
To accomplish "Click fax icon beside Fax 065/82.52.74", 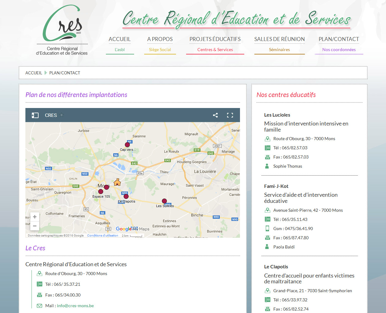I will pyautogui.click(x=267, y=309).
